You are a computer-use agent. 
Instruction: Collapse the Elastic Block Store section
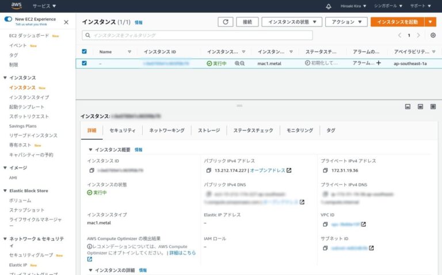click(5, 191)
